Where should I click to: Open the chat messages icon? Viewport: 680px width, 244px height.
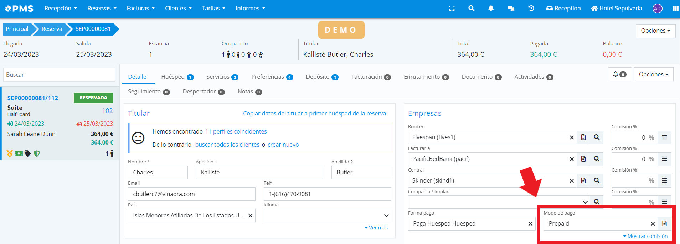coord(511,8)
